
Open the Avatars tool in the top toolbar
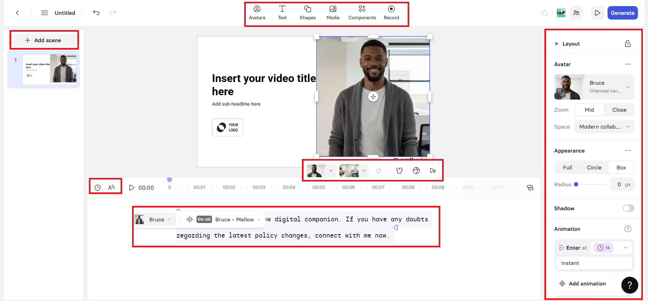pos(257,13)
